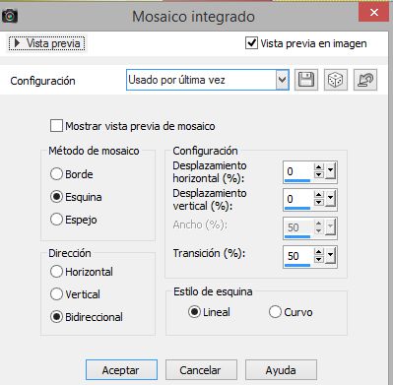Select the Borde mosaic method
This screenshot has height=385, width=393.
(x=56, y=174)
